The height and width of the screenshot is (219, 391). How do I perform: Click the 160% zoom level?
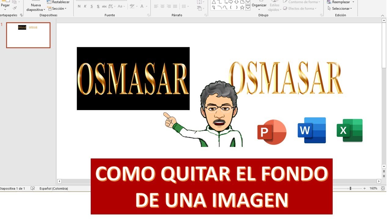click(373, 189)
